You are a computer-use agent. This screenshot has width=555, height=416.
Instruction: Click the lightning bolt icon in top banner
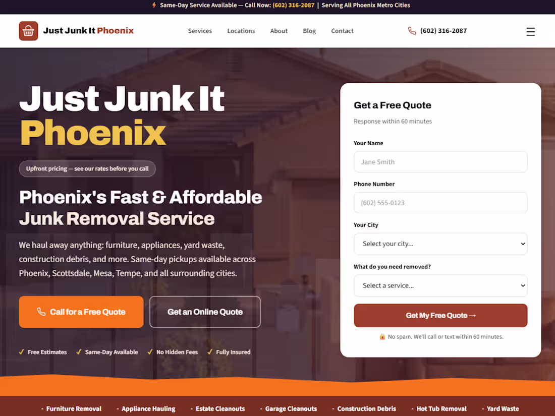point(154,6)
